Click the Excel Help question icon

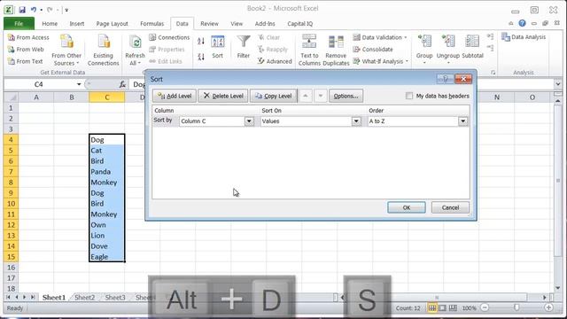click(522, 23)
